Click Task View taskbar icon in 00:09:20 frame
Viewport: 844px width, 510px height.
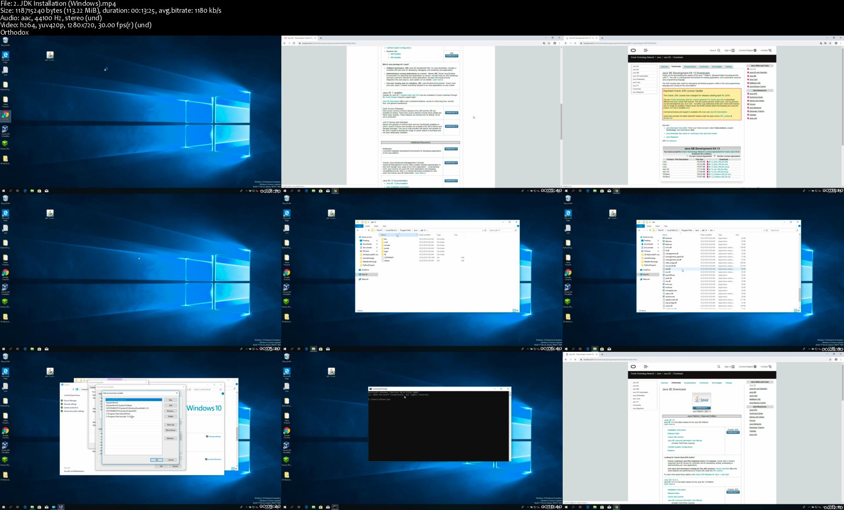[x=18, y=507]
